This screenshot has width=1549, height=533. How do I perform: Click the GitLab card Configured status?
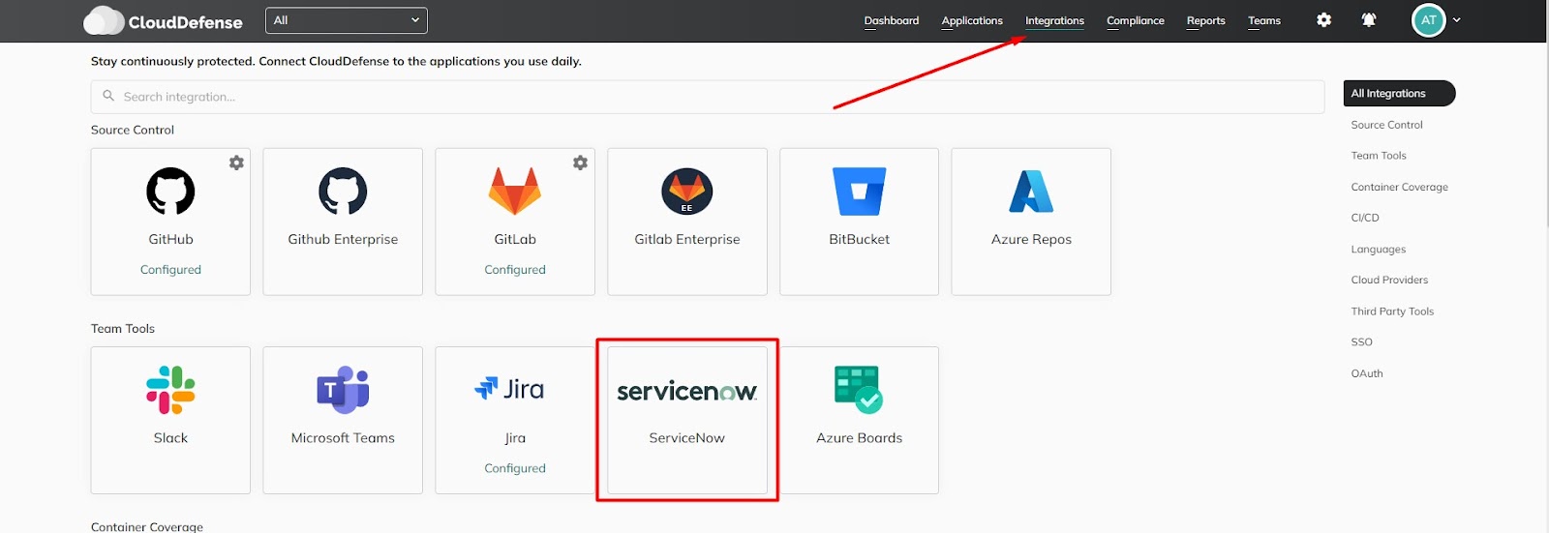point(515,270)
